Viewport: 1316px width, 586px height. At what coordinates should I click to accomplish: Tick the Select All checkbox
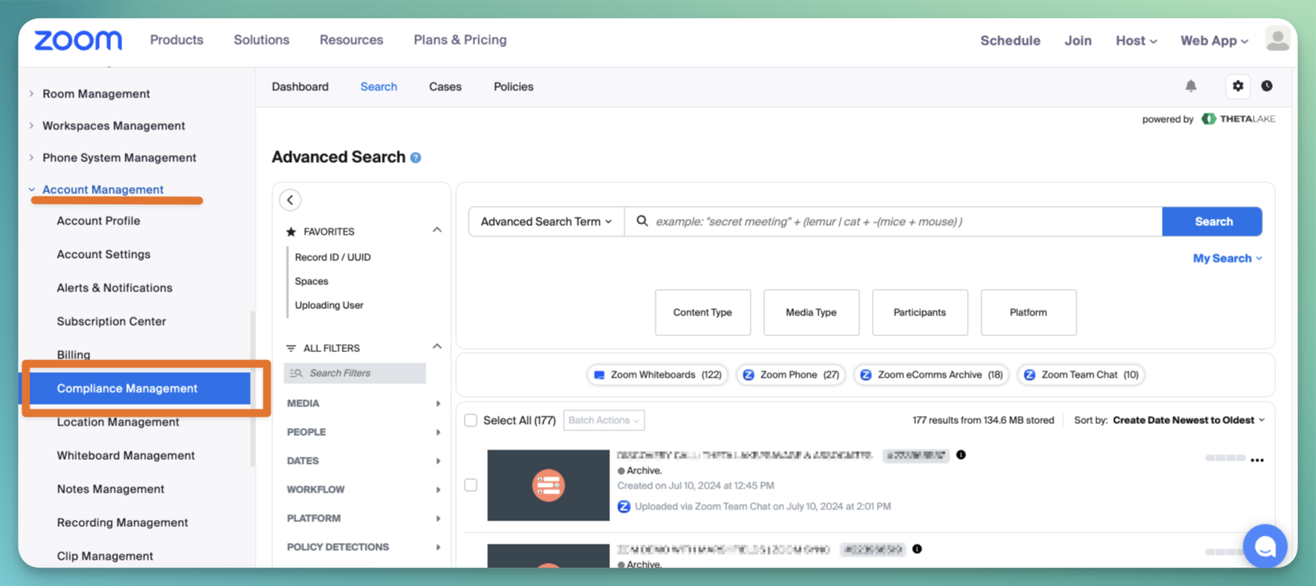pos(471,421)
